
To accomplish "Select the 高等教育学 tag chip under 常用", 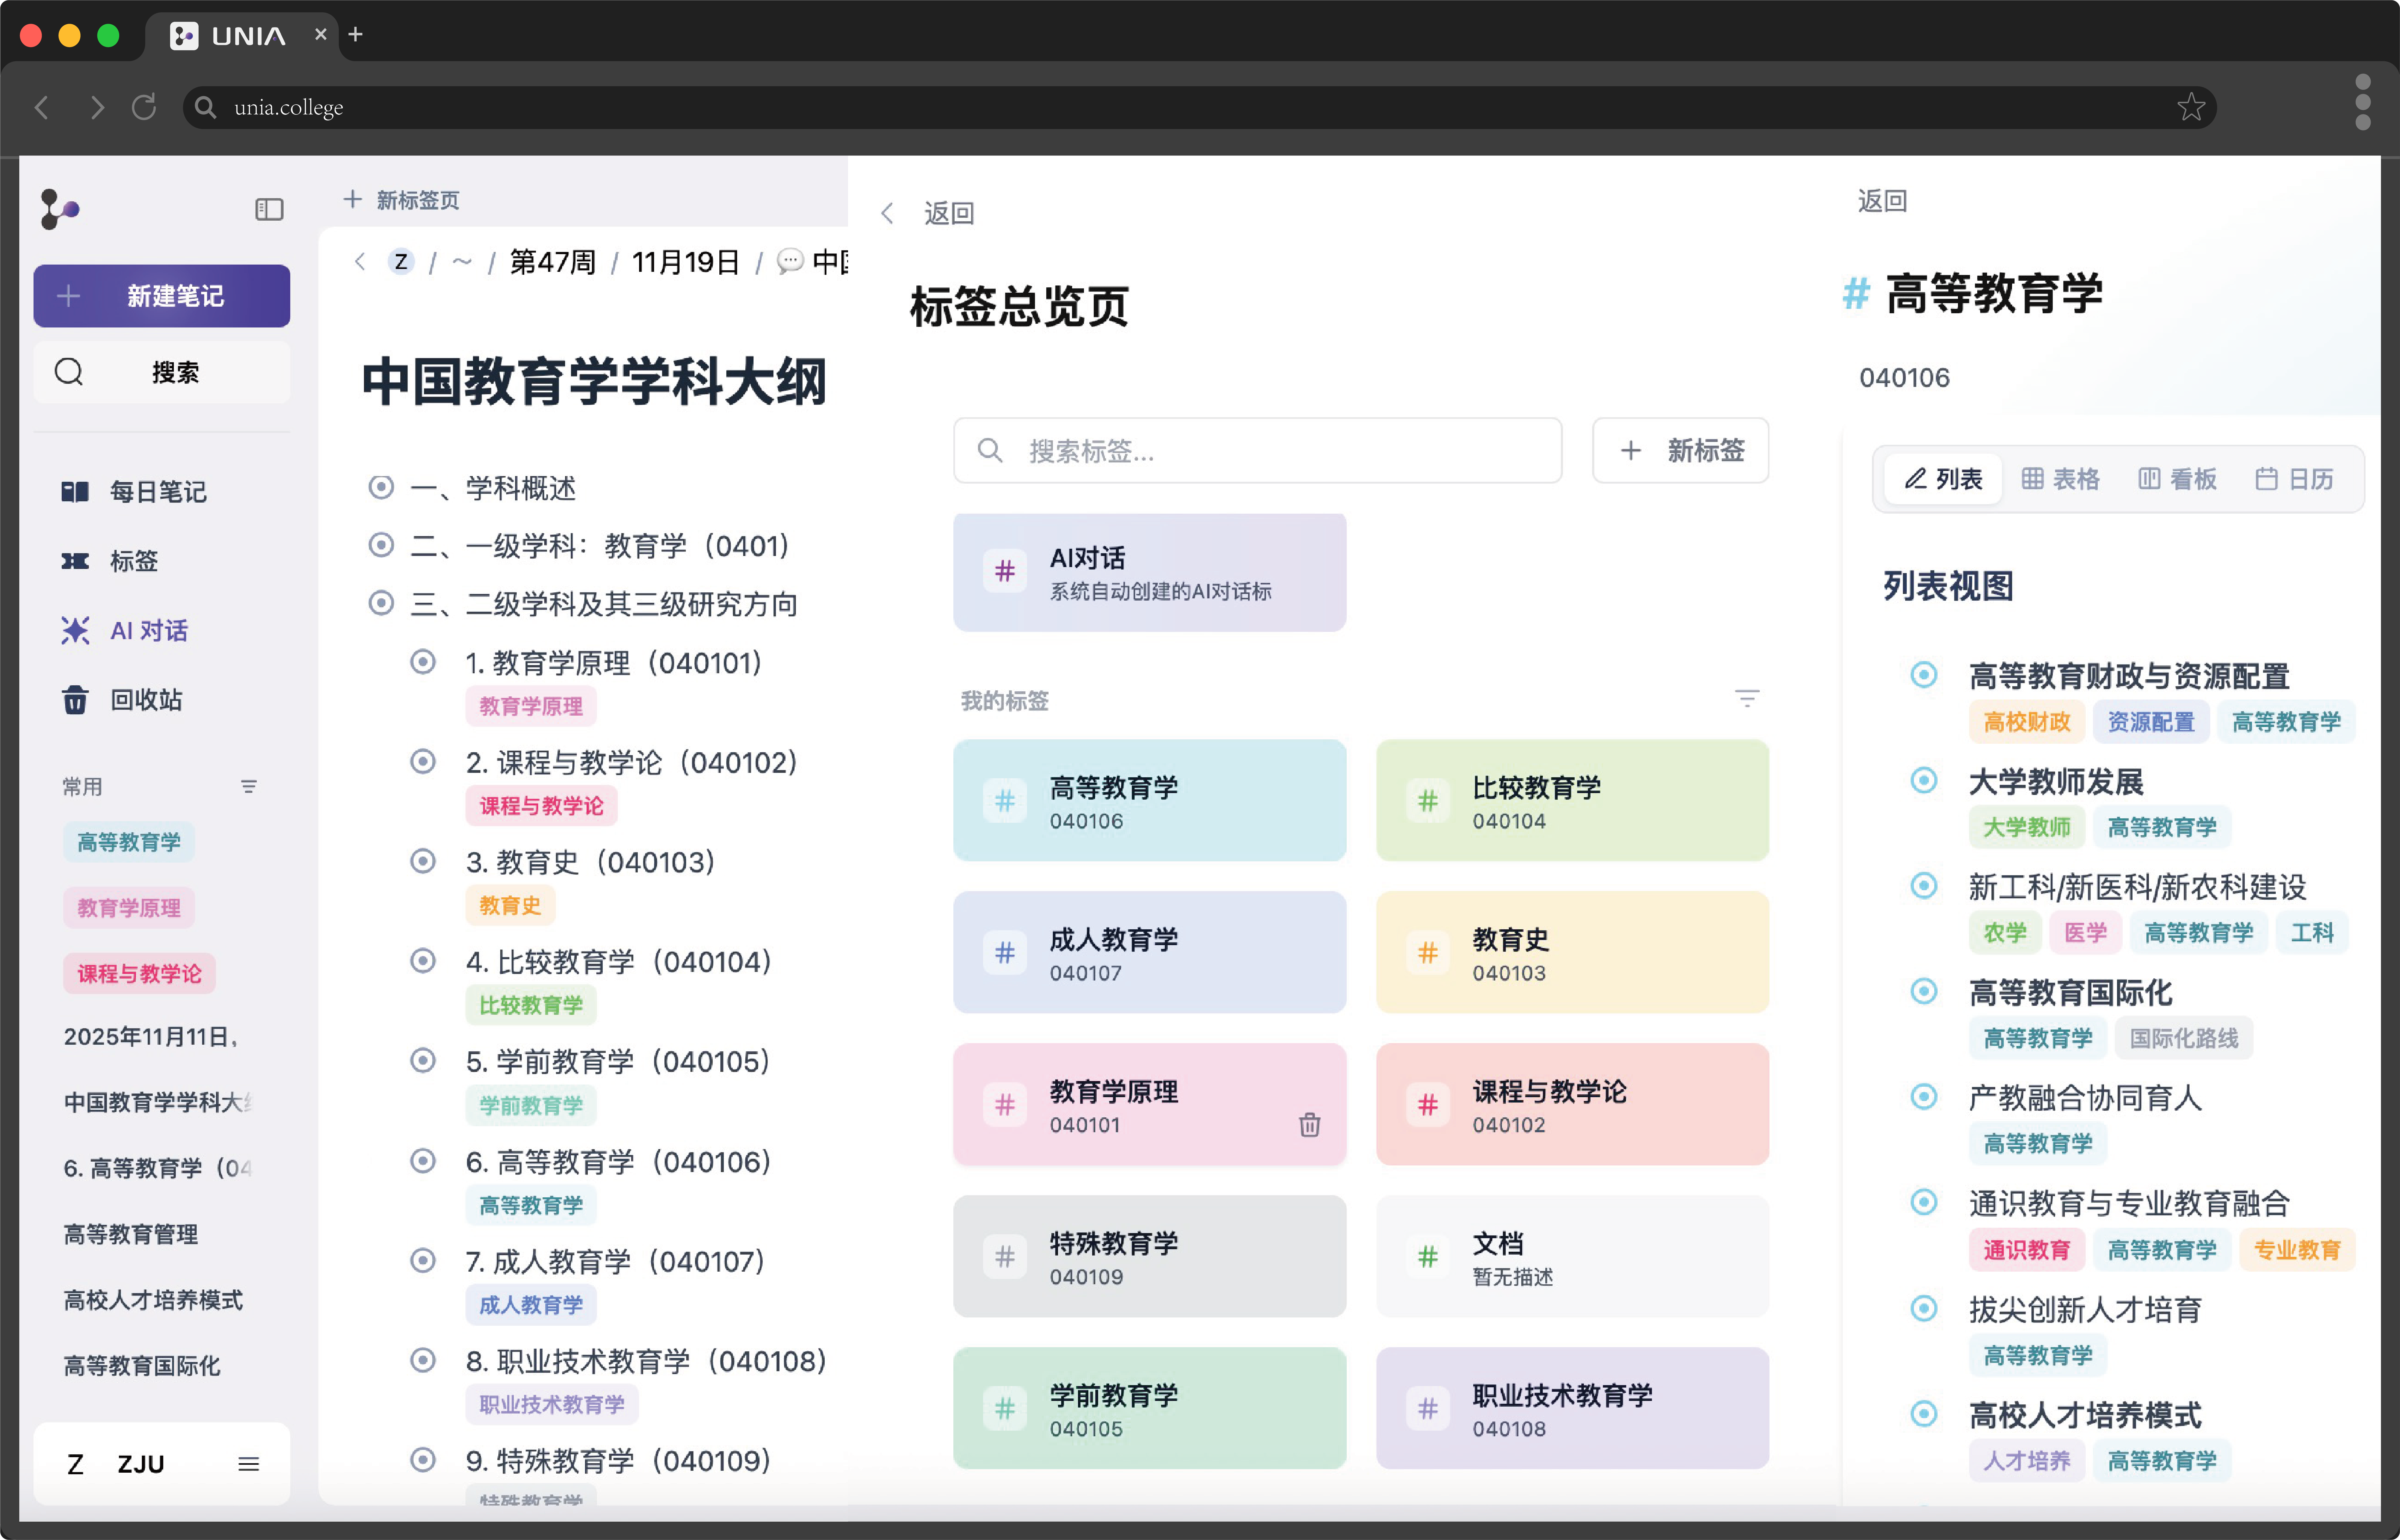I will [x=129, y=842].
